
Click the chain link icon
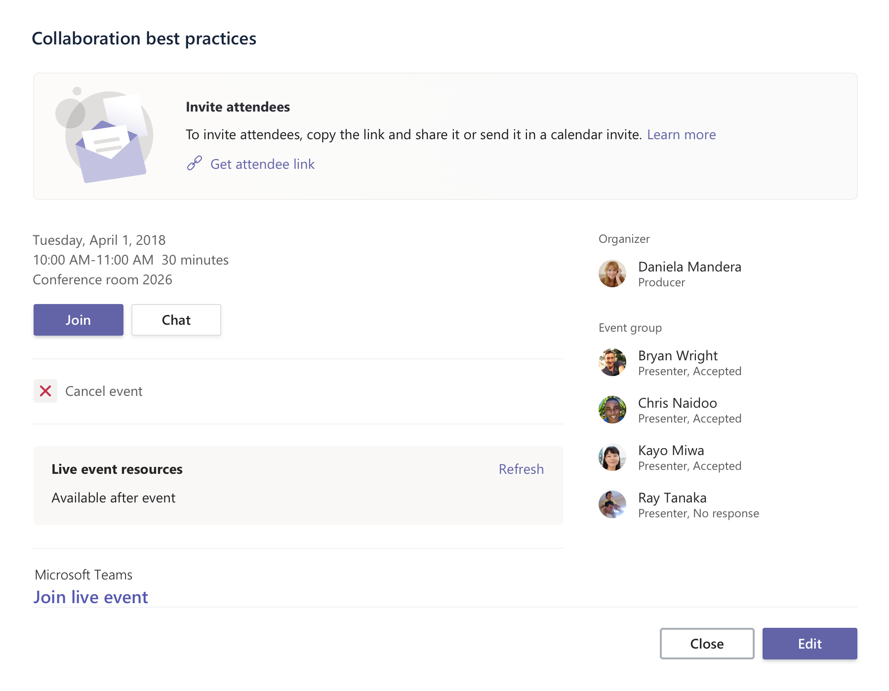[x=194, y=163]
